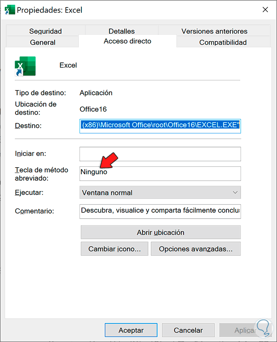Click the Comentario text field
The width and height of the screenshot is (277, 342).
(x=160, y=212)
